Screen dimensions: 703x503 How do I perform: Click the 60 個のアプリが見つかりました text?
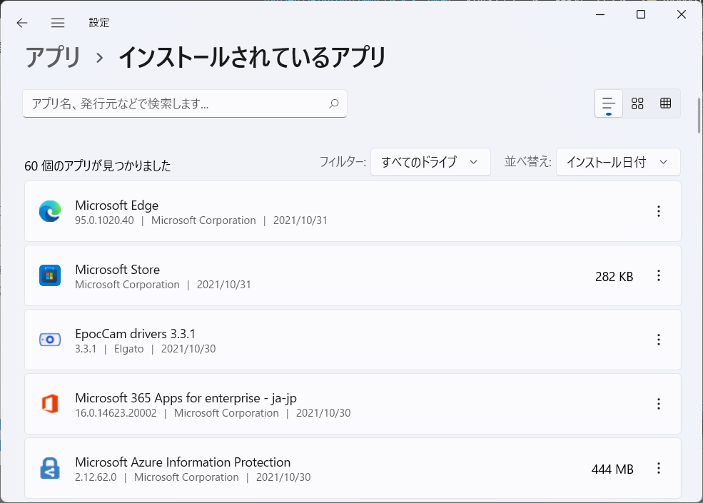click(x=97, y=166)
